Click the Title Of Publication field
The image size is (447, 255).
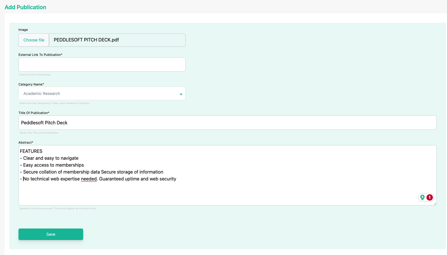pos(227,123)
